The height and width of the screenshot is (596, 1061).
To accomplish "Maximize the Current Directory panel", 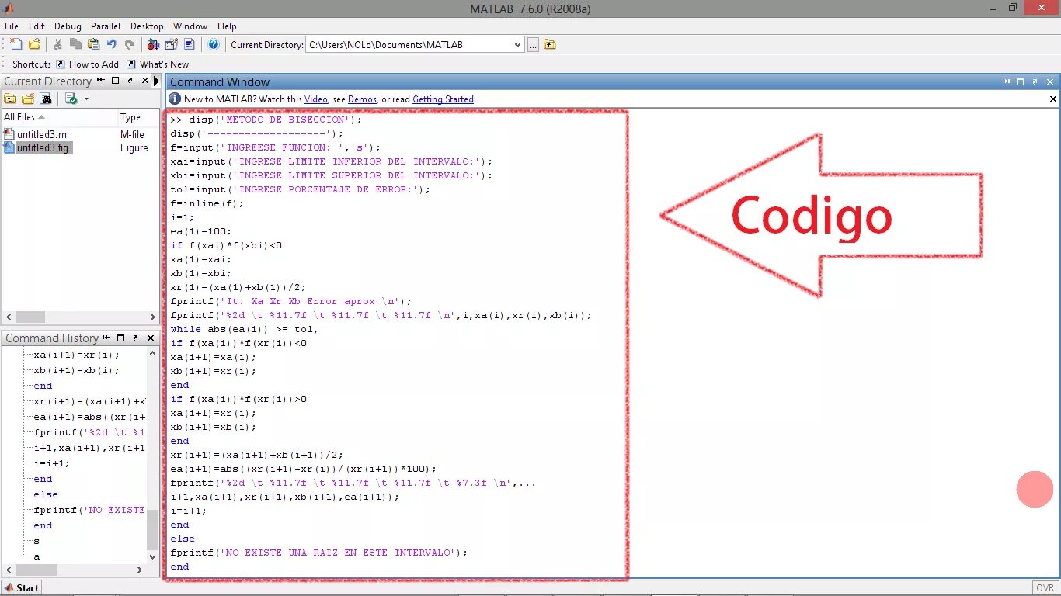I will point(116,81).
